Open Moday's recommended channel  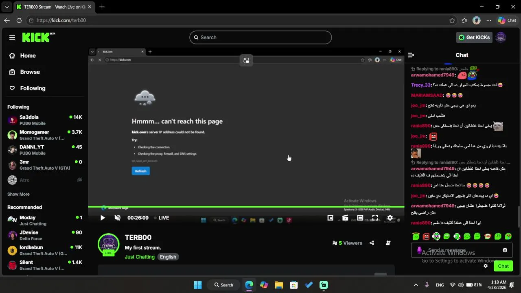click(45, 221)
